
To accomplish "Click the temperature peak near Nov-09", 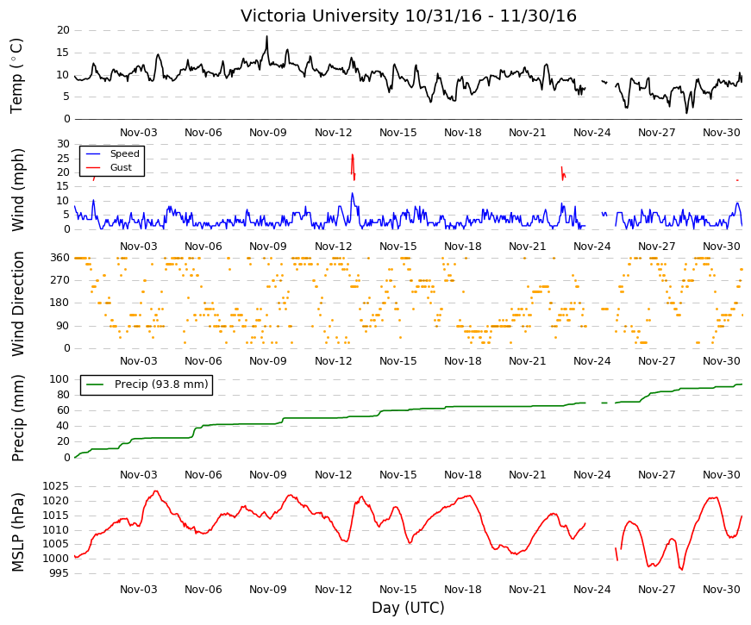I will [x=266, y=37].
